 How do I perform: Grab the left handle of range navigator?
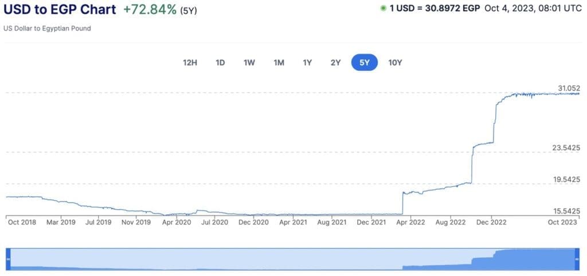pos(9,259)
